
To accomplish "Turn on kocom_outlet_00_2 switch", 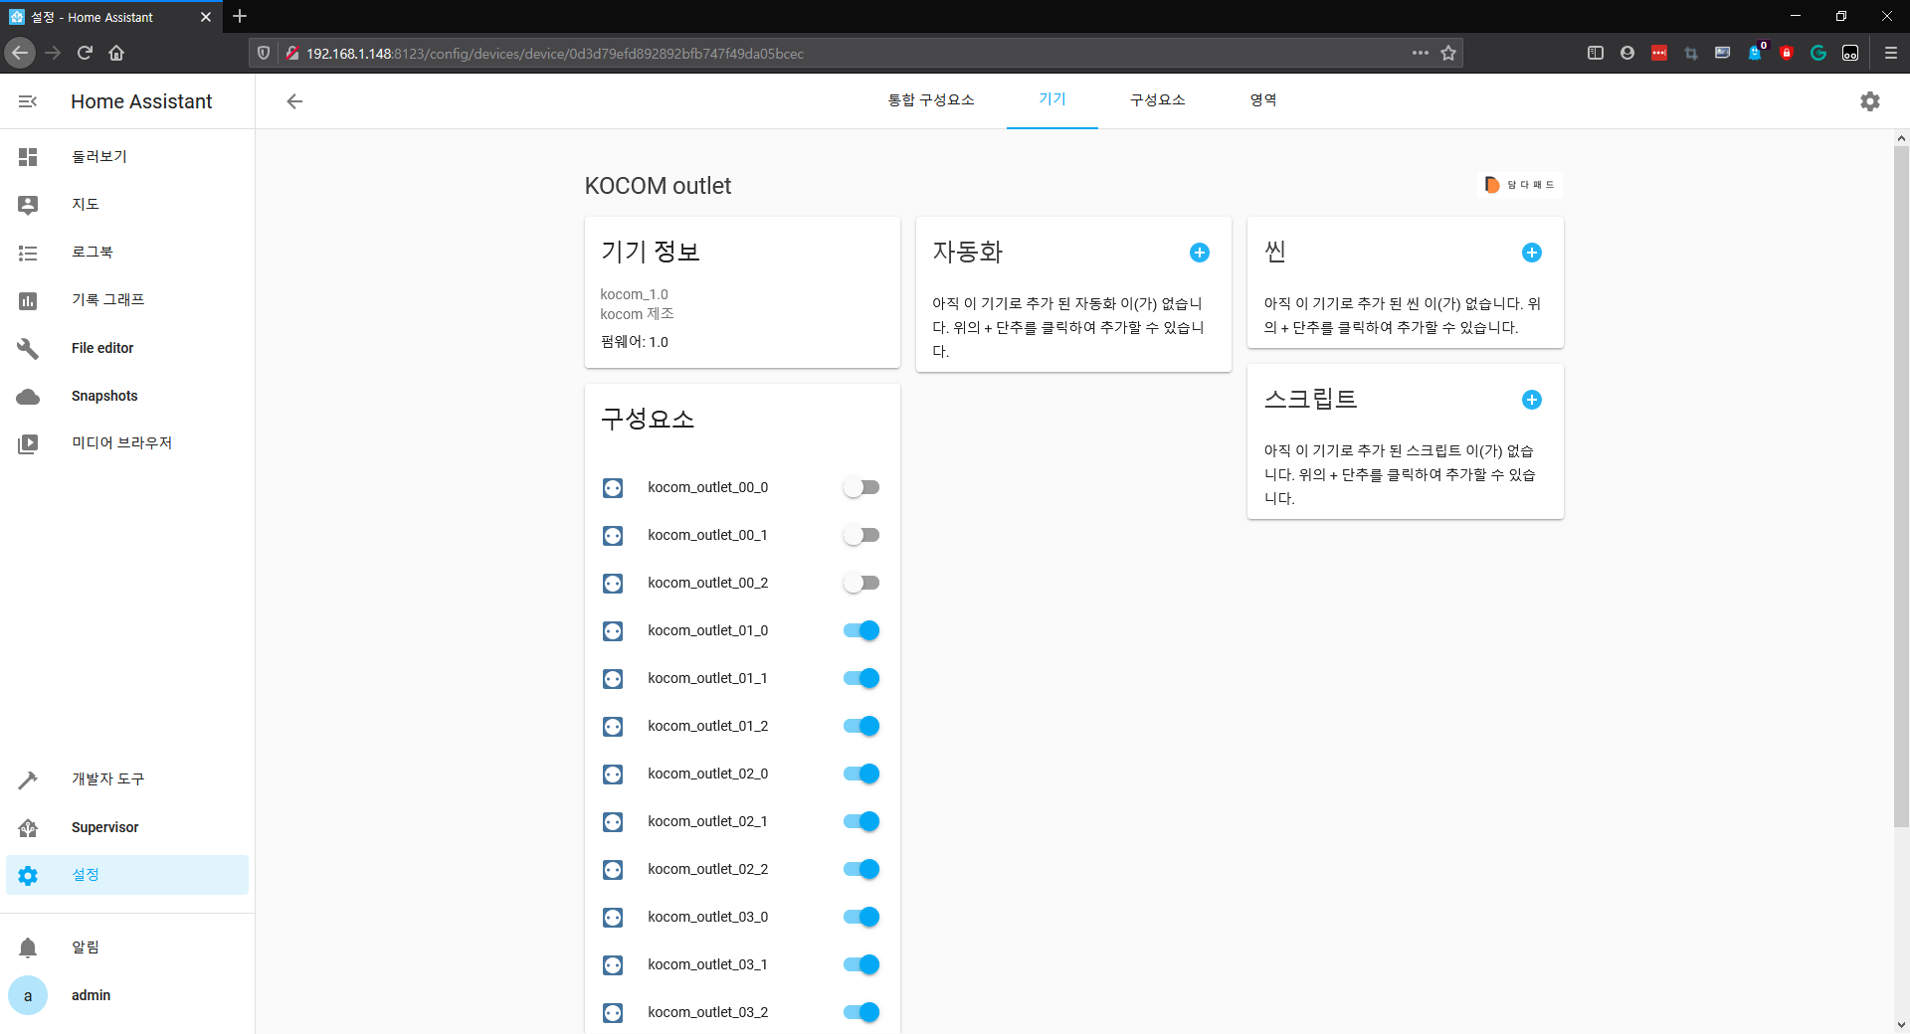I will coord(861,583).
